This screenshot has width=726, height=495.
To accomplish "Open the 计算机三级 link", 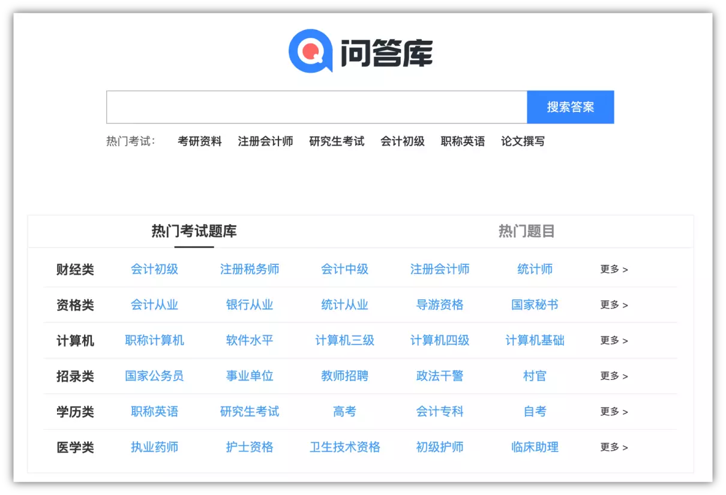I will click(345, 340).
